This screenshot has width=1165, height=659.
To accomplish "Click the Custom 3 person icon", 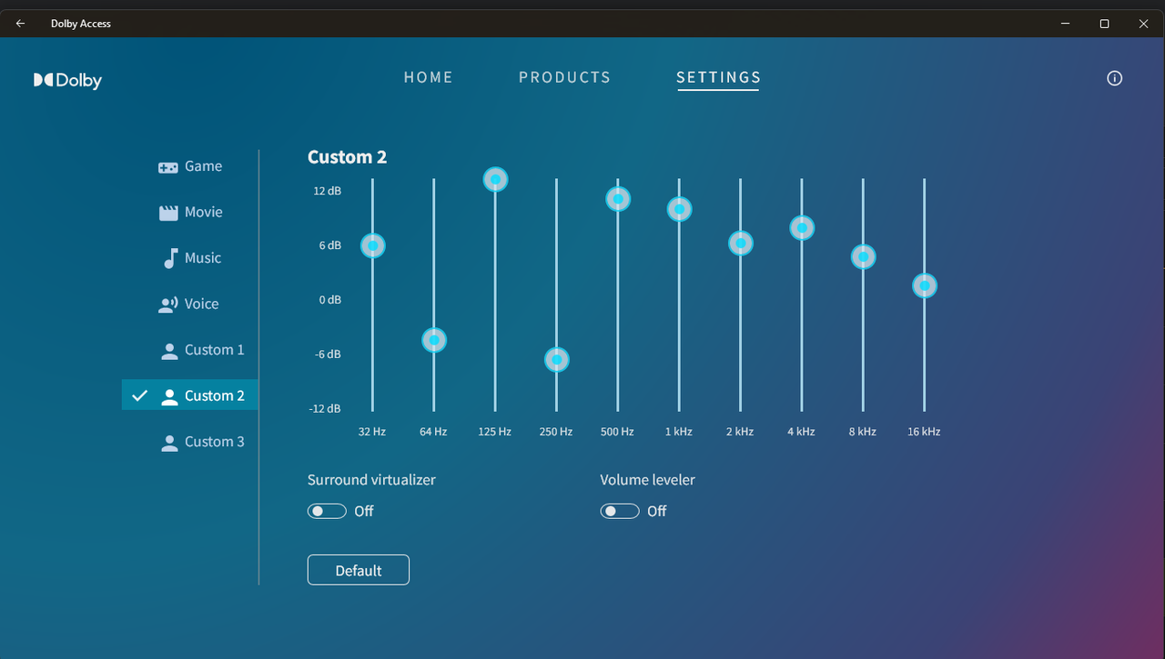I will pos(169,443).
